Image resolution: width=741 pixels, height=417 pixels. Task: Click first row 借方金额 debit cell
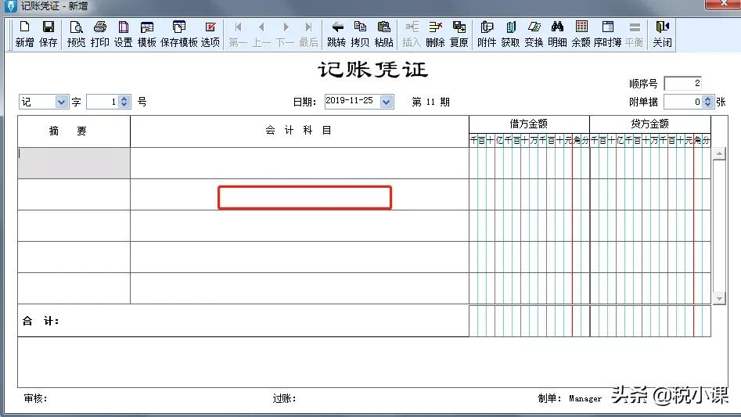tap(529, 163)
